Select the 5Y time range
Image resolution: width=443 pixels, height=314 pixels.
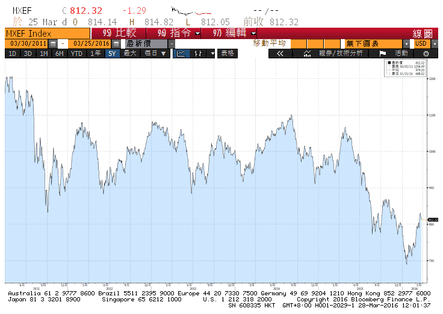click(112, 54)
